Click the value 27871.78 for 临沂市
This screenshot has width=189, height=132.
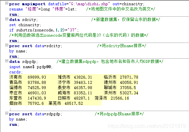point(129,77)
